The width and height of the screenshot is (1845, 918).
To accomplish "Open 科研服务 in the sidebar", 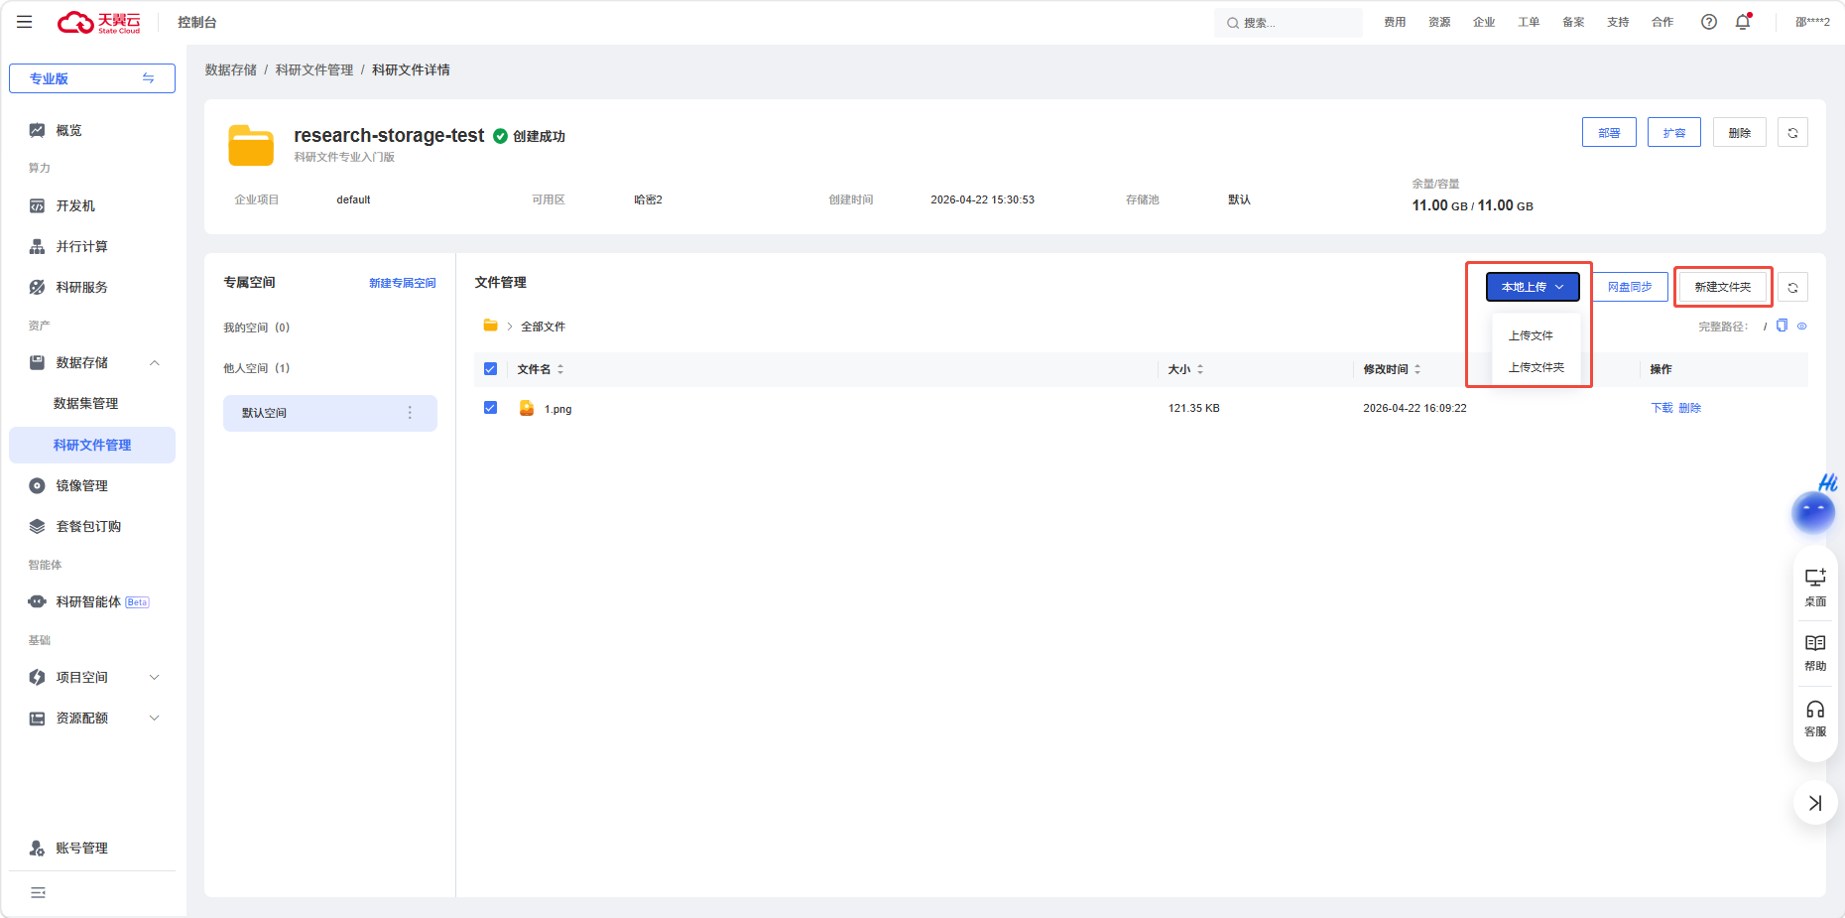I will [81, 287].
